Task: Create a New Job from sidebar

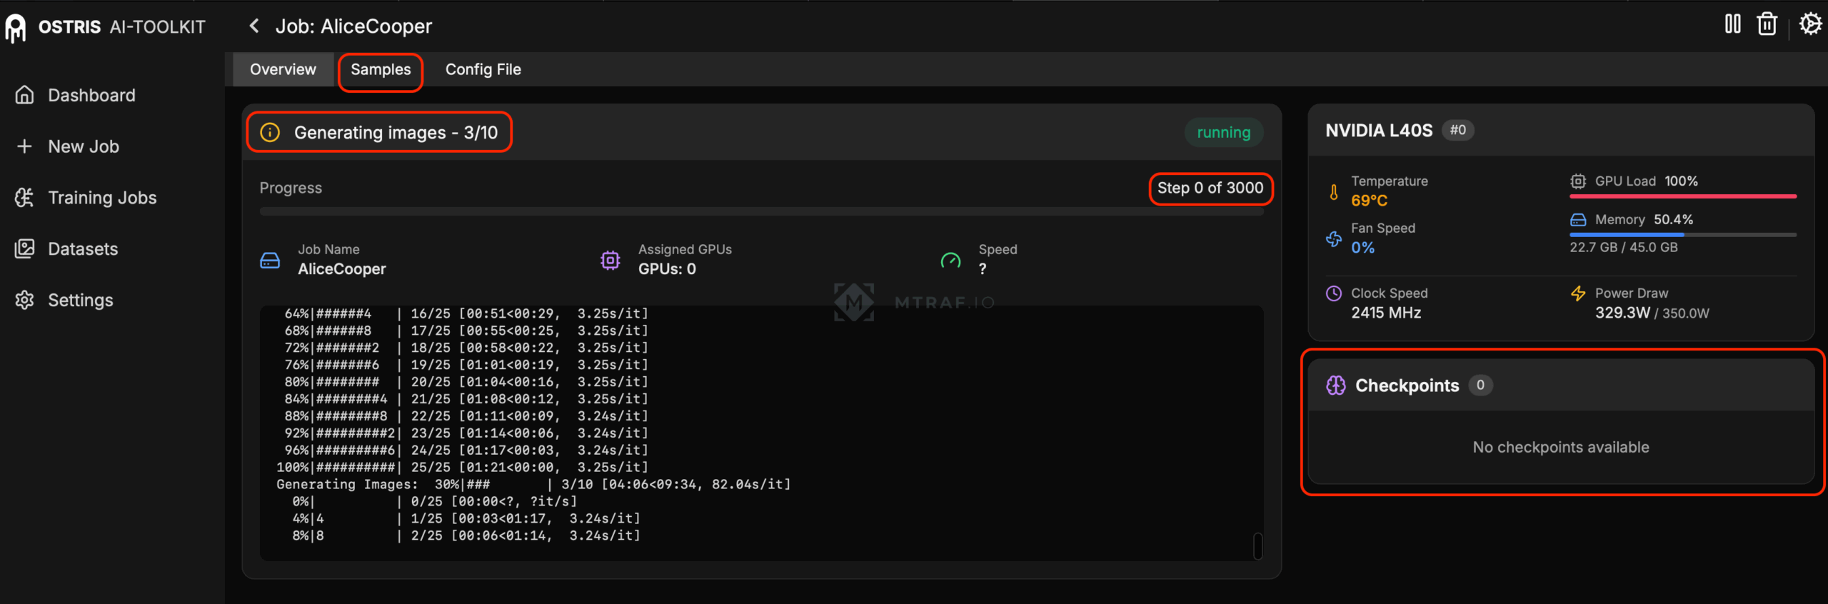Action: point(83,147)
